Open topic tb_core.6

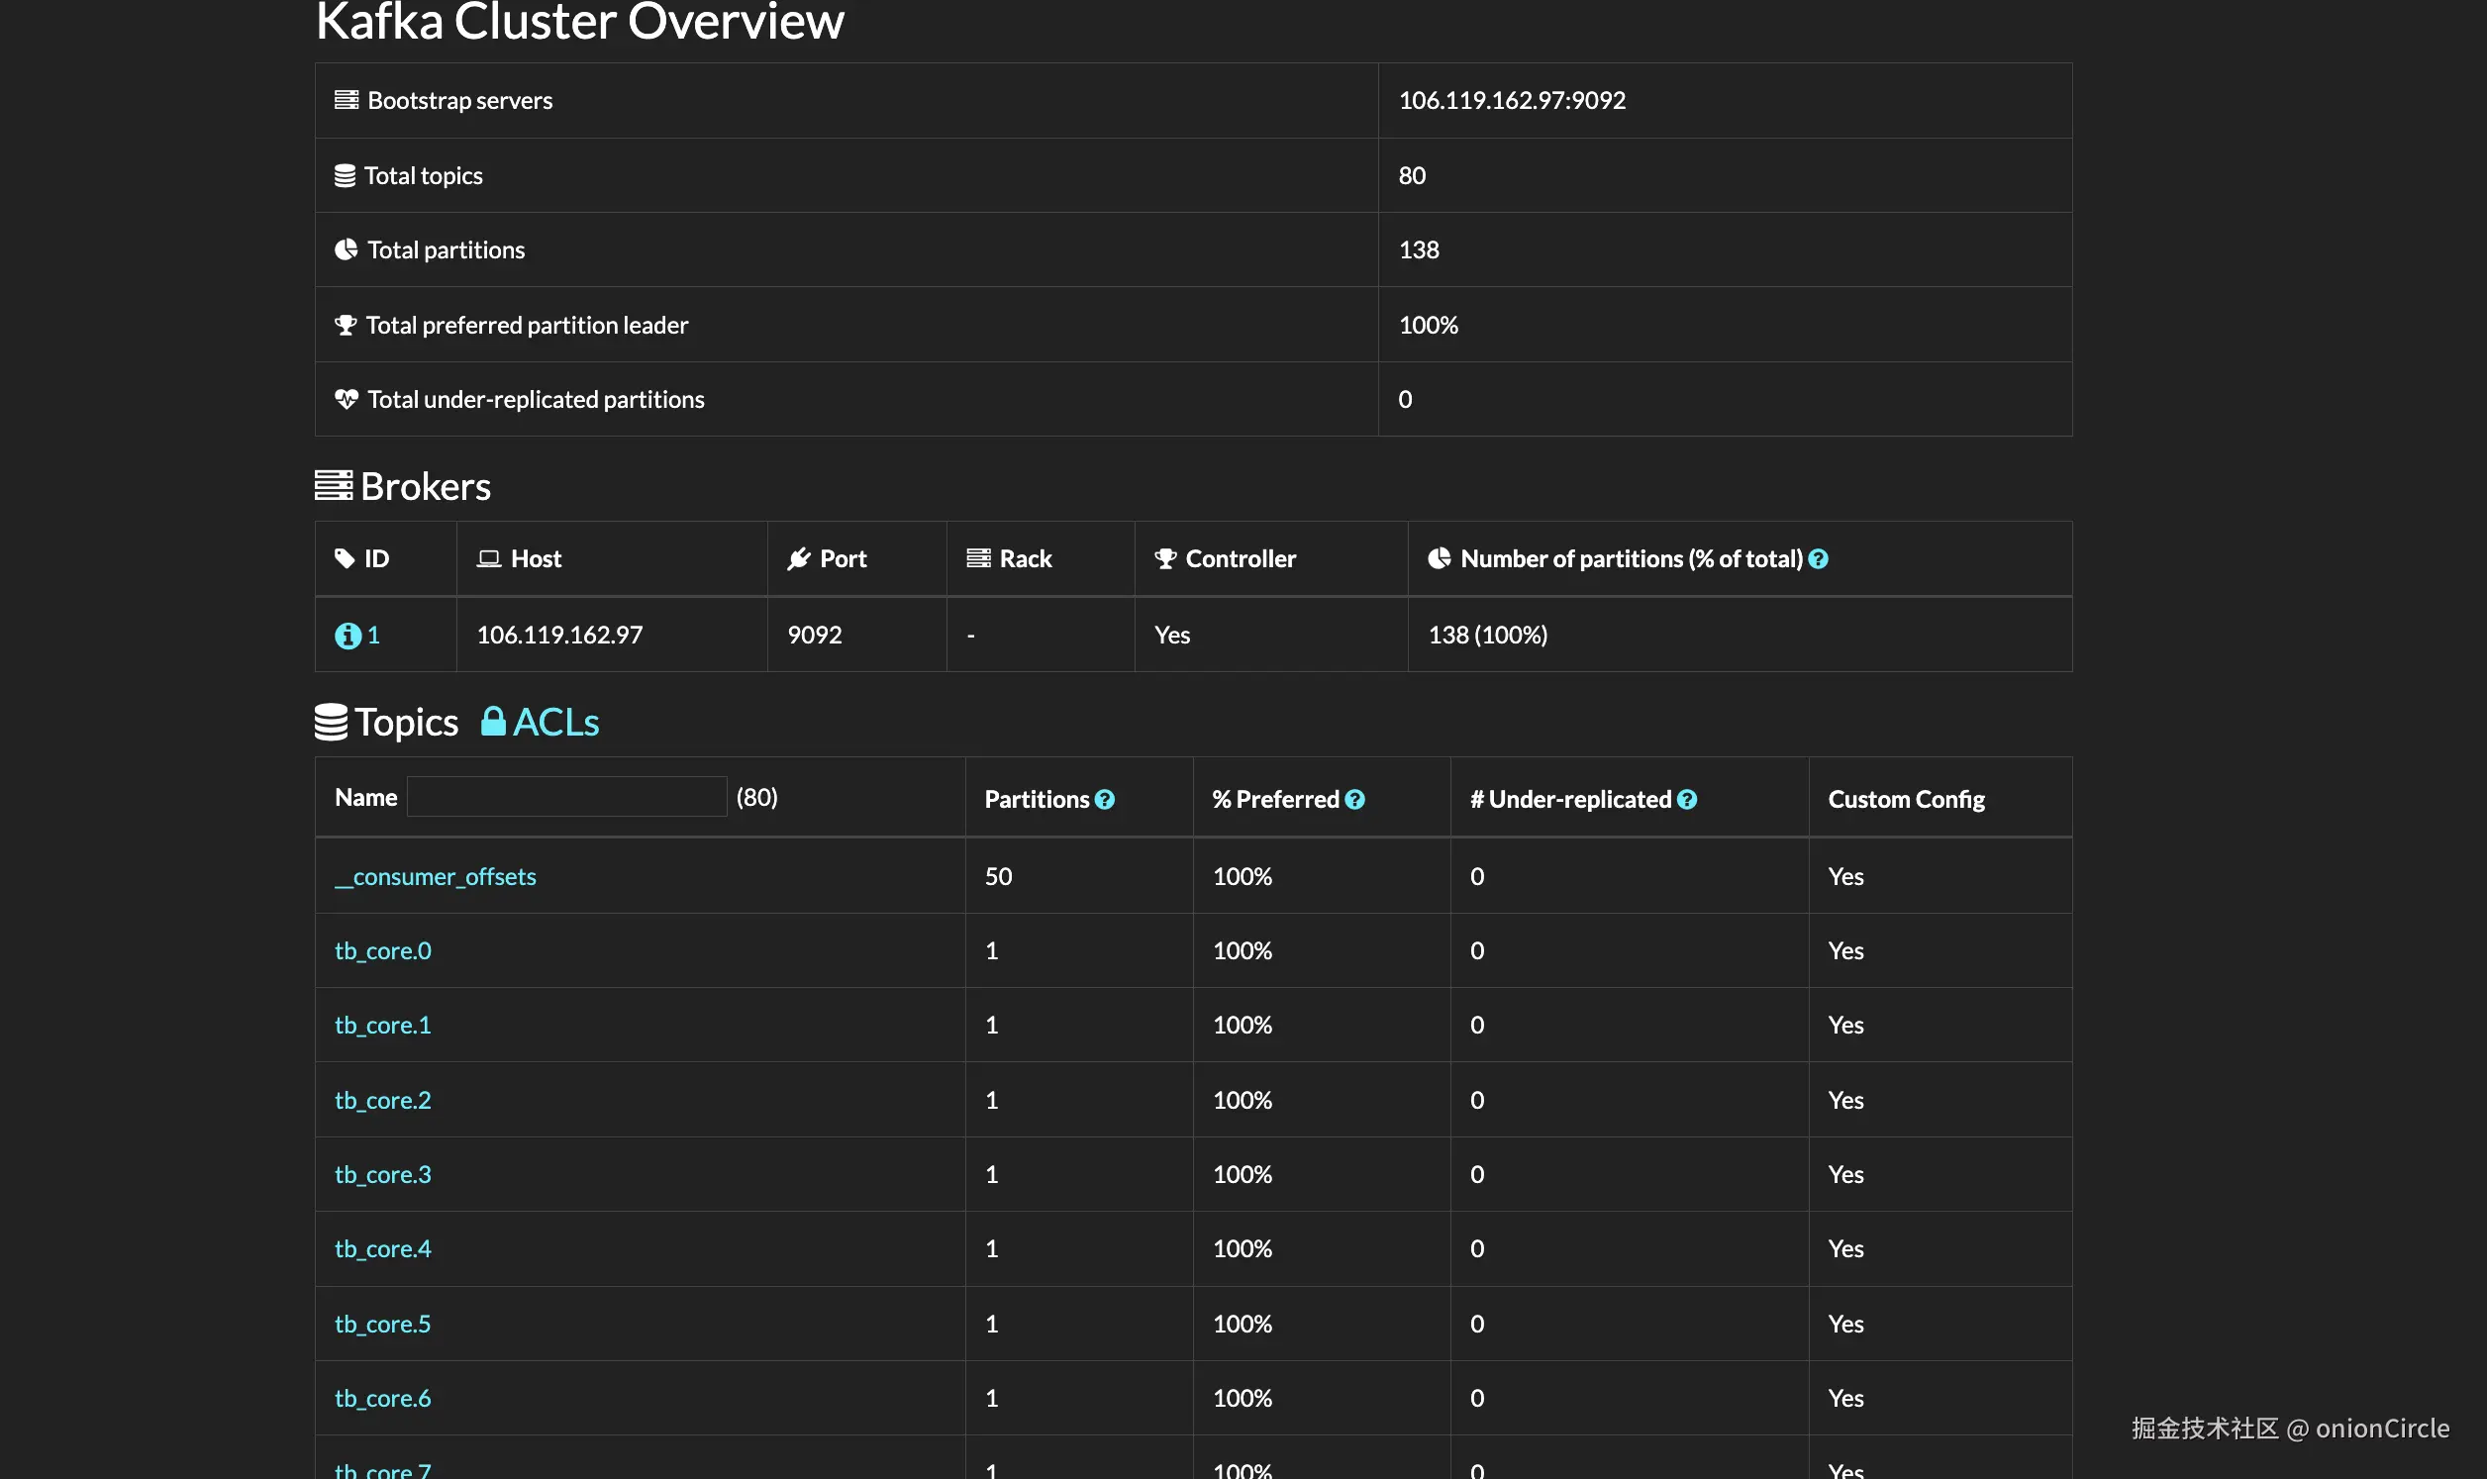(x=382, y=1398)
